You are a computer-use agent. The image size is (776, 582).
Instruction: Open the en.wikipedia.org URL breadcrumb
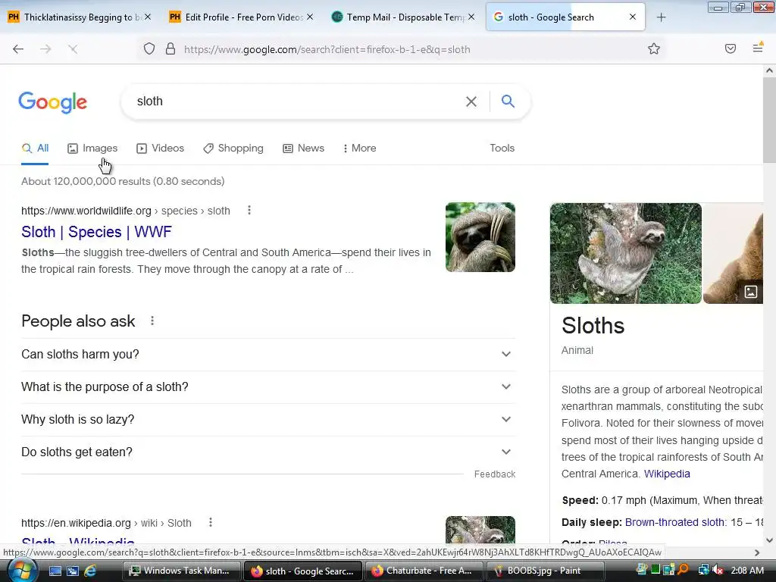tap(106, 523)
